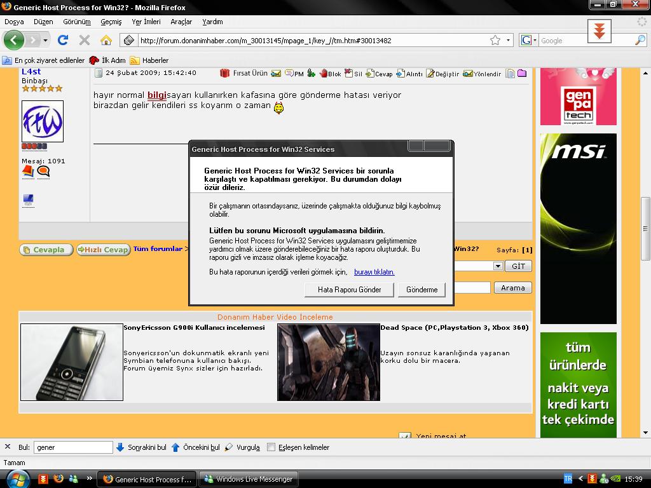
Task: Click the bilgi underlined keyword link
Action: pos(157,95)
